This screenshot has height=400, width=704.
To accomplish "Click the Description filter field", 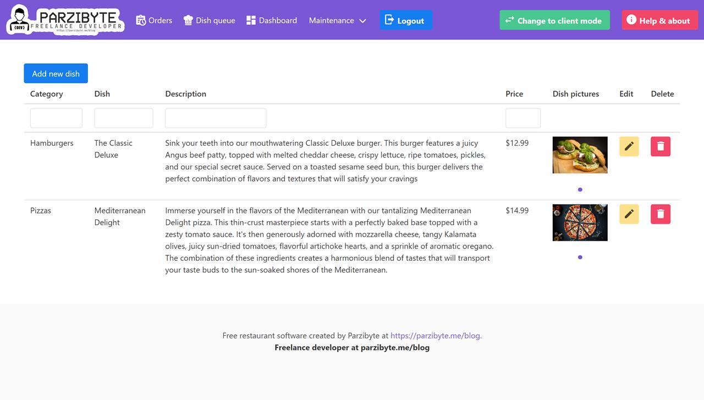I will click(216, 118).
